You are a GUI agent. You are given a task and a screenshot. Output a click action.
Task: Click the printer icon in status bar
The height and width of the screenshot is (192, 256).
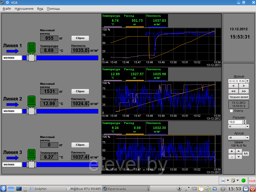[x=223, y=180]
